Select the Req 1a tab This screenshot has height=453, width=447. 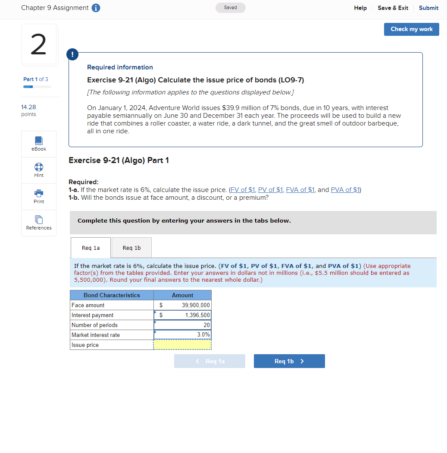[90, 247]
